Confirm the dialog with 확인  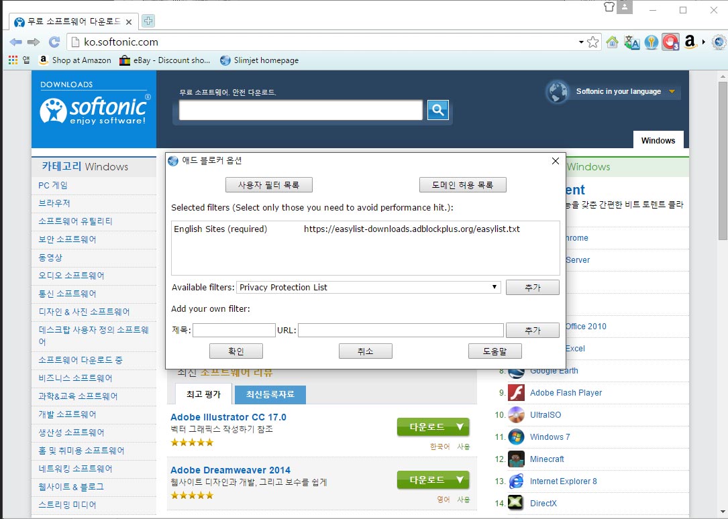coord(236,351)
